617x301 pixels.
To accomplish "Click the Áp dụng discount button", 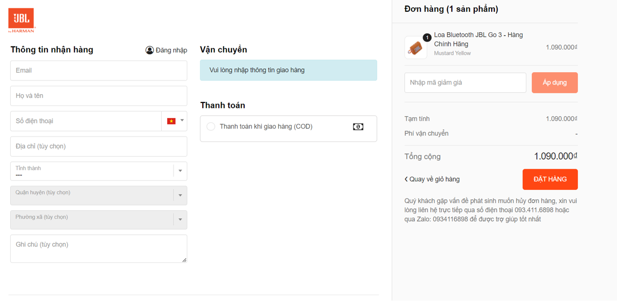I will (x=555, y=82).
